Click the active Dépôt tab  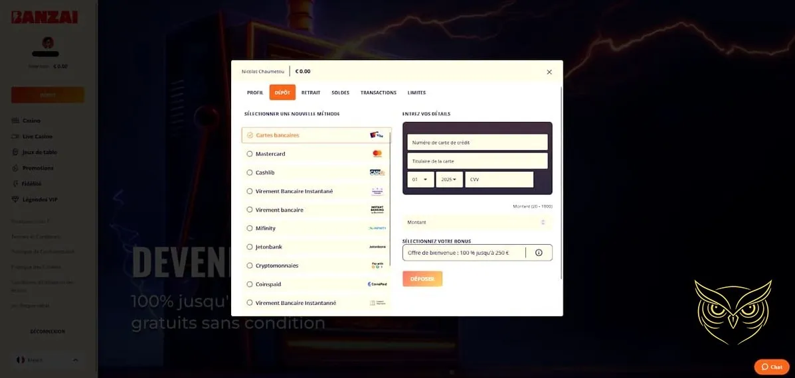click(x=282, y=93)
